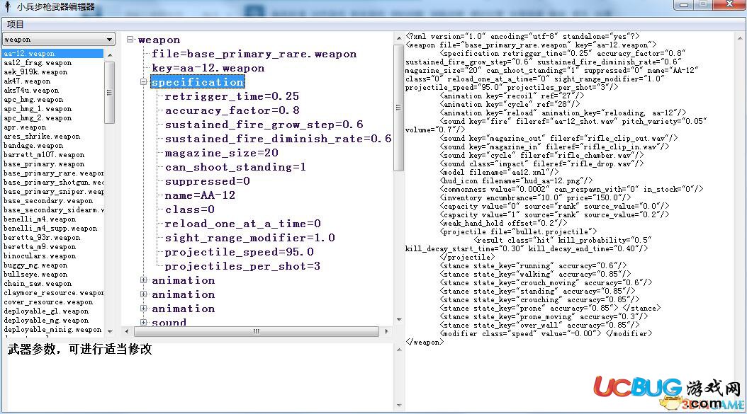Select reload_one_at_a_time=0 tree item
The height and width of the screenshot is (414, 747).
click(242, 224)
